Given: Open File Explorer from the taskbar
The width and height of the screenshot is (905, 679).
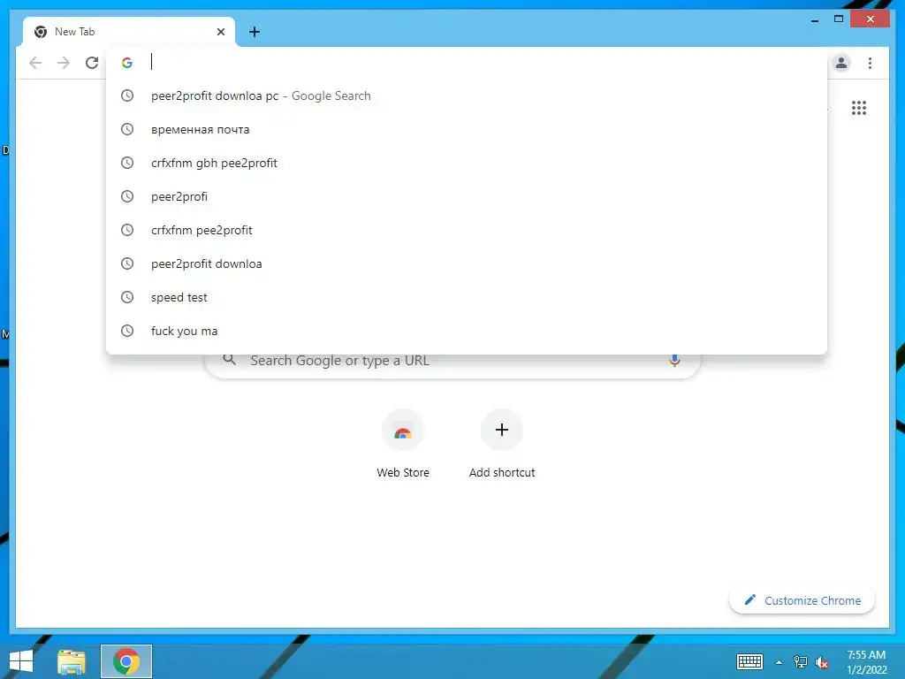Looking at the screenshot, I should (x=72, y=661).
